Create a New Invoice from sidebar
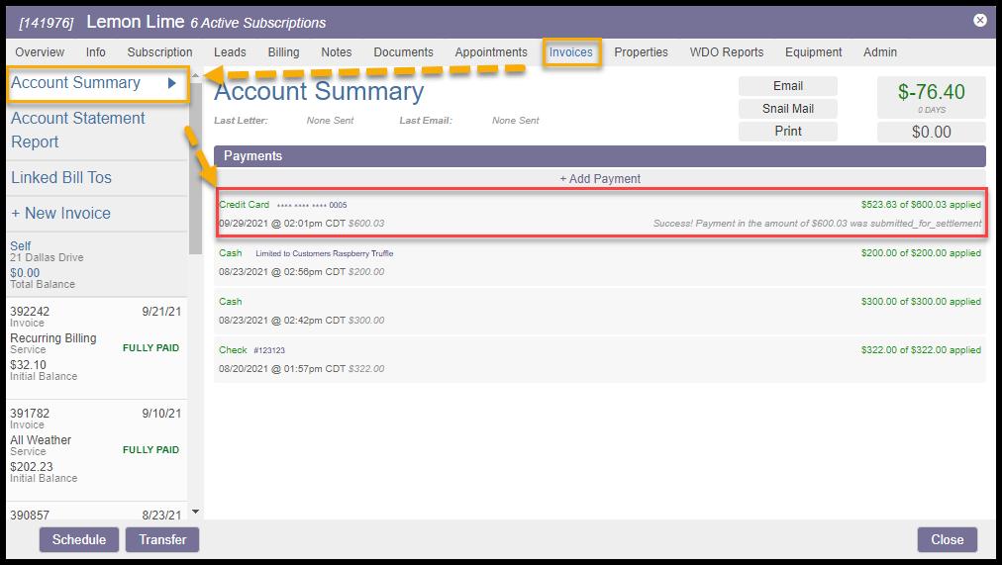Screen dimensions: 1002x565 60,214
